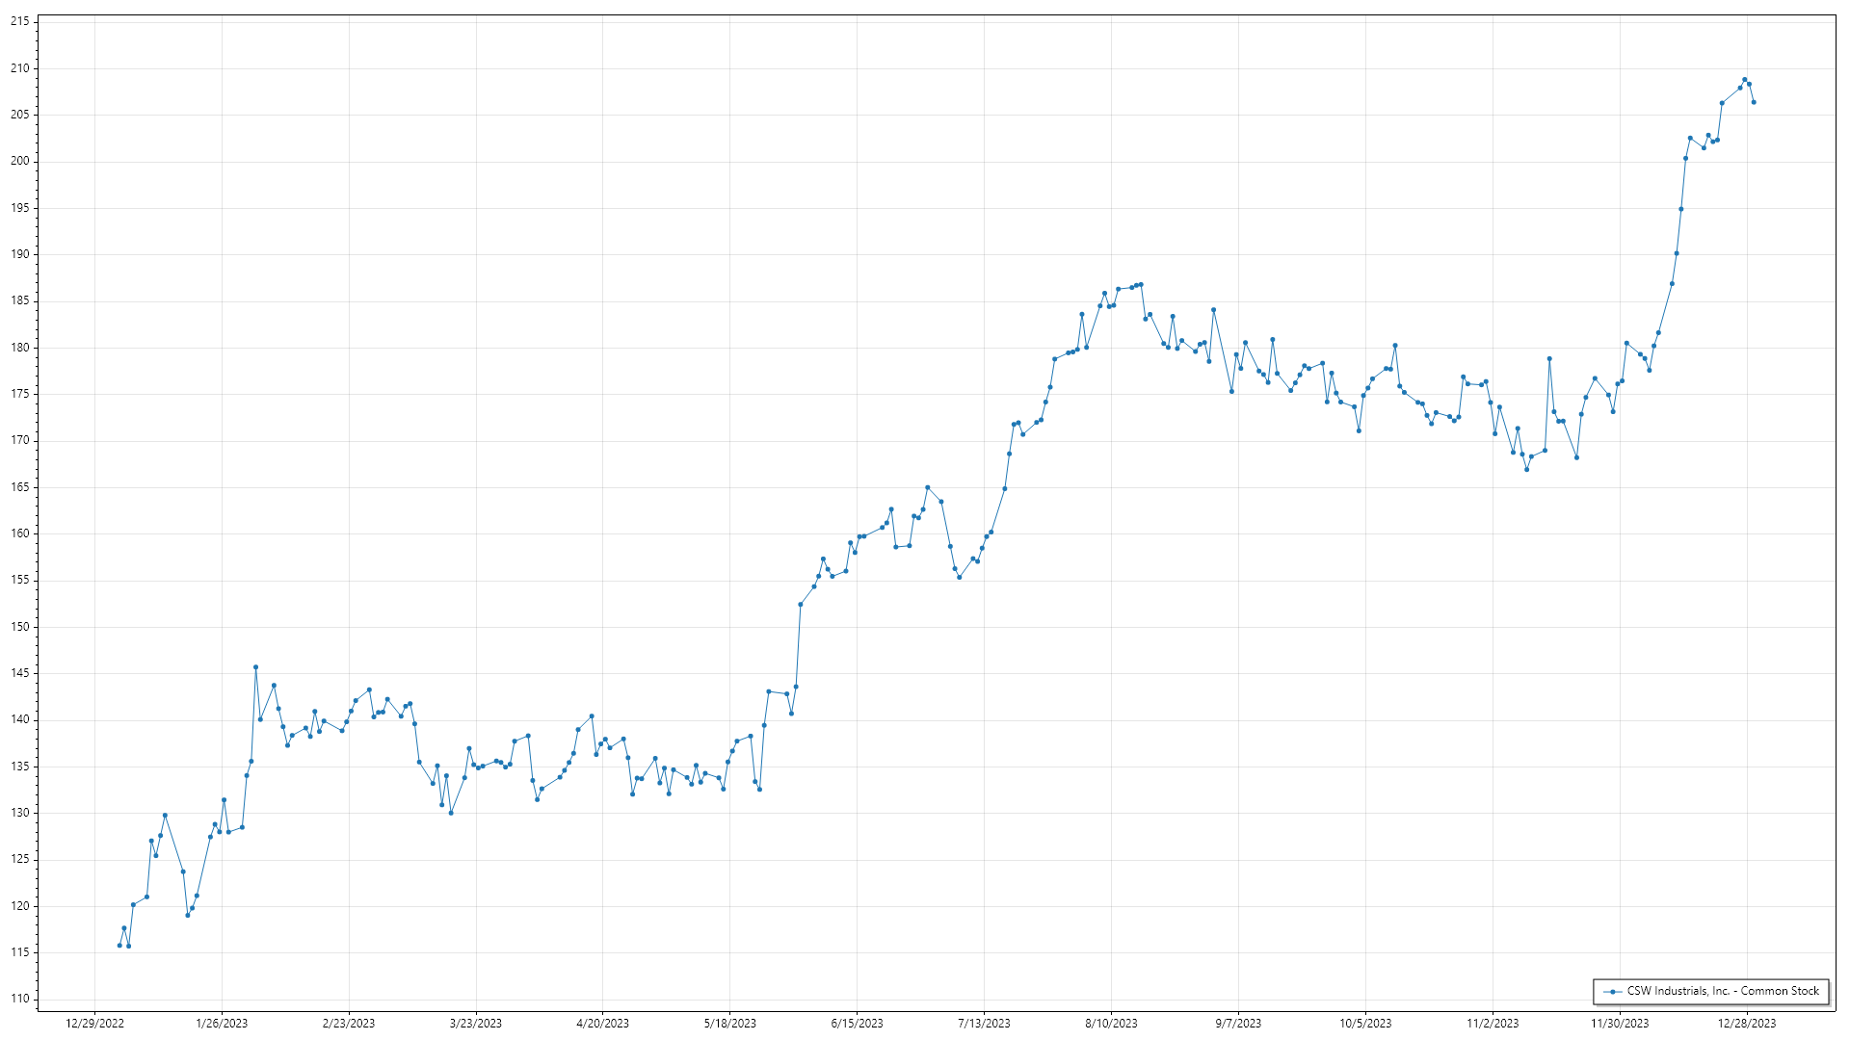Image resolution: width=1850 pixels, height=1040 pixels.
Task: Click the first data point of the series
Action: (x=119, y=946)
